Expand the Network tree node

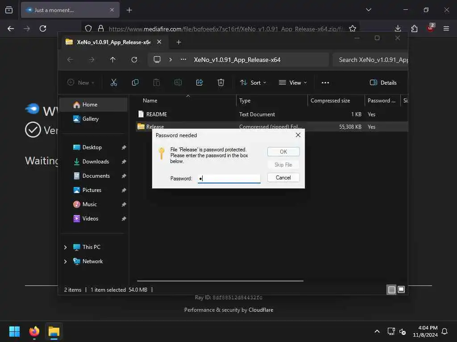(65, 261)
